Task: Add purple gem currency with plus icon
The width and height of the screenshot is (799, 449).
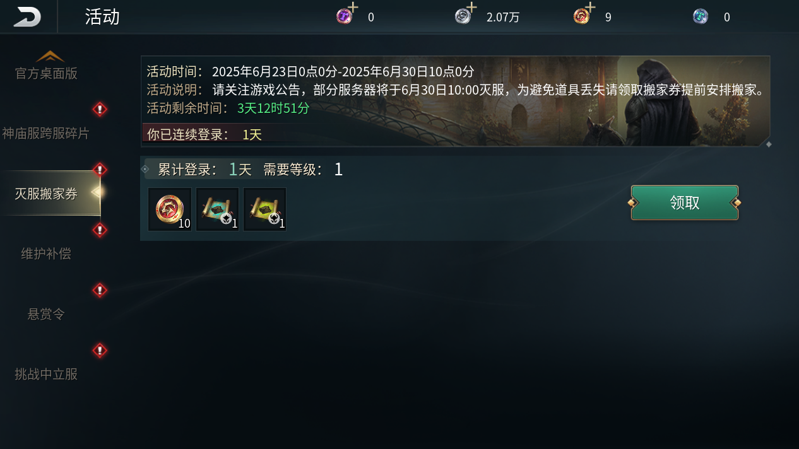Action: (x=346, y=13)
